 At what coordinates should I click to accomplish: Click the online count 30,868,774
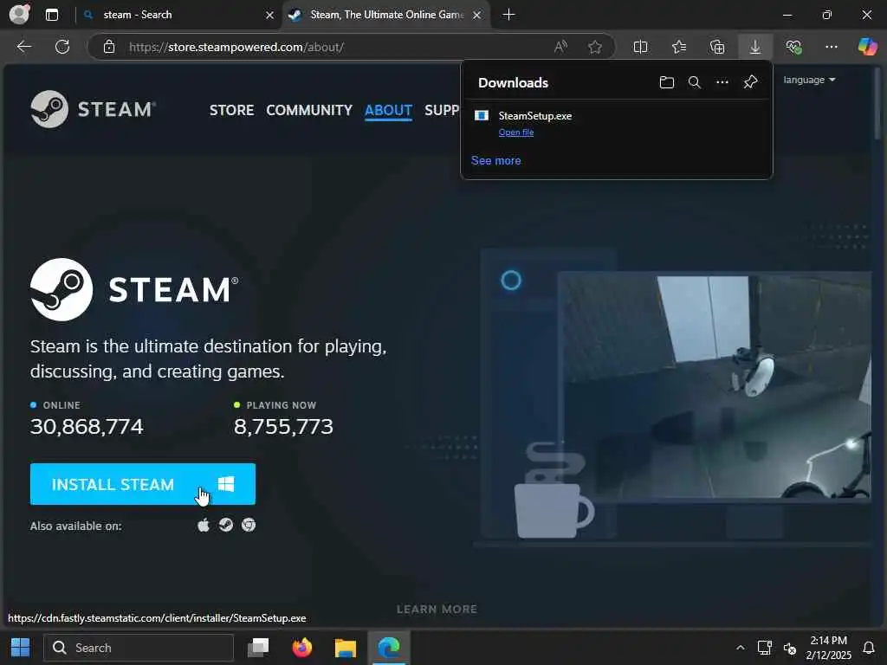point(87,426)
